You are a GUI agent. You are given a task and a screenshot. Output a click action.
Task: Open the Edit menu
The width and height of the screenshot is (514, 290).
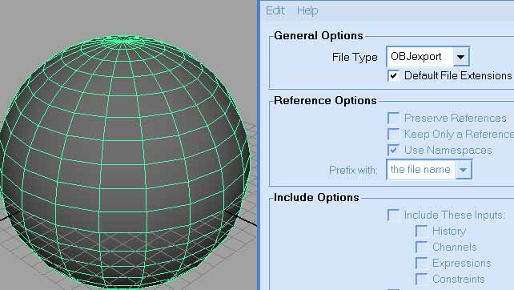(275, 10)
